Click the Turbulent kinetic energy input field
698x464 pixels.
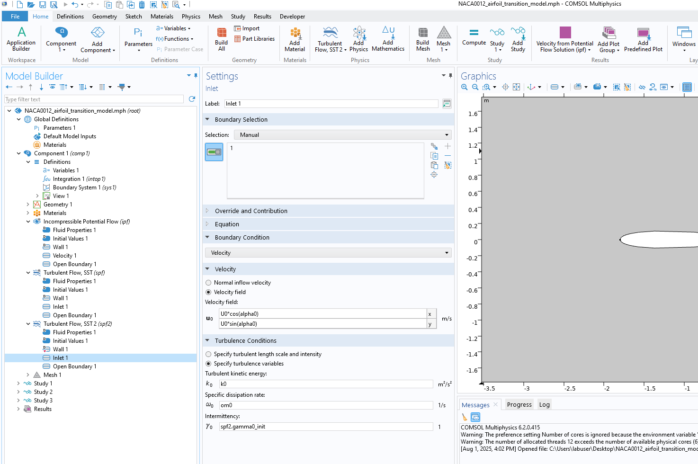click(x=326, y=384)
